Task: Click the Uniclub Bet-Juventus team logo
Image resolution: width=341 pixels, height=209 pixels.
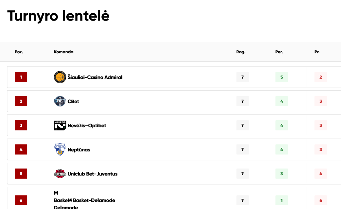Action: click(x=60, y=174)
